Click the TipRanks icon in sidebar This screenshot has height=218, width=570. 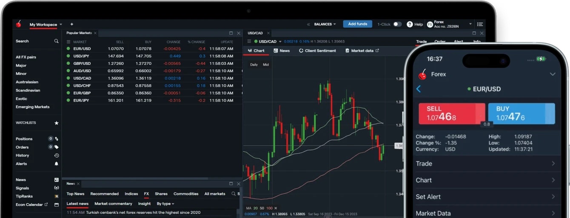pos(57,196)
